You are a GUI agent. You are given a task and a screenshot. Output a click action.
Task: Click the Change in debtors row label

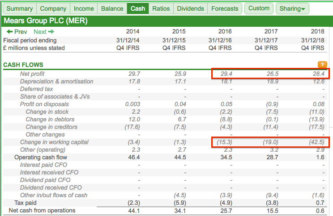pos(50,120)
